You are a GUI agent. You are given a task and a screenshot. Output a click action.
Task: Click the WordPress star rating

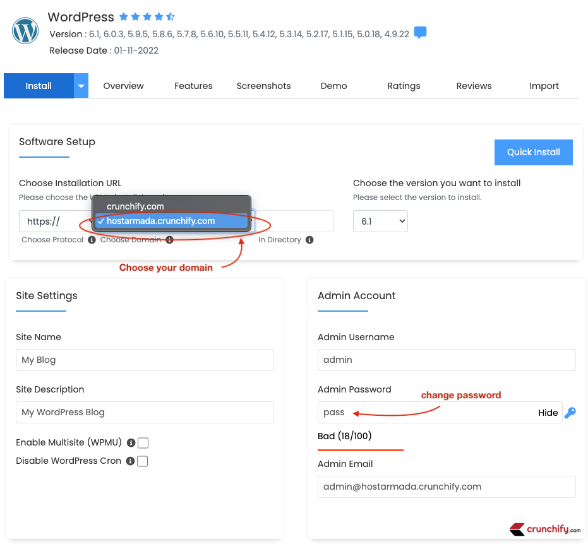147,16
